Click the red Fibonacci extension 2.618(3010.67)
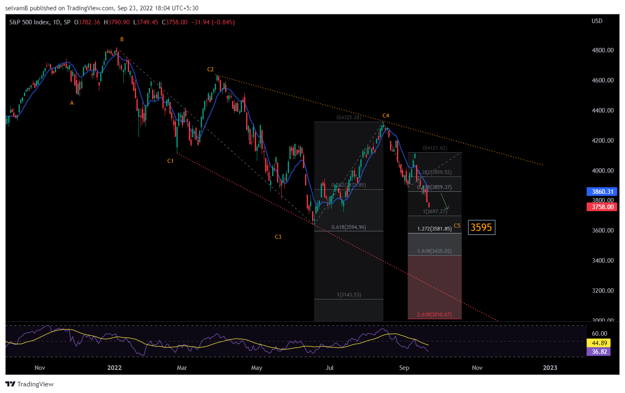The height and width of the screenshot is (393, 625). pyautogui.click(x=435, y=315)
